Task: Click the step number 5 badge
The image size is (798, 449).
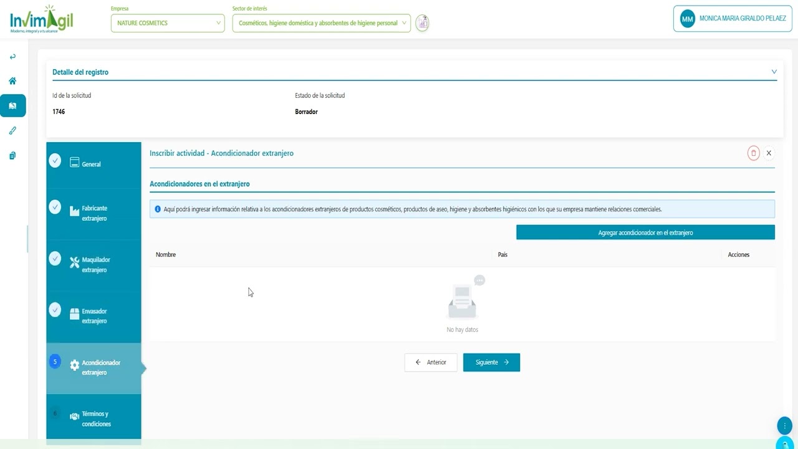Action: click(55, 362)
